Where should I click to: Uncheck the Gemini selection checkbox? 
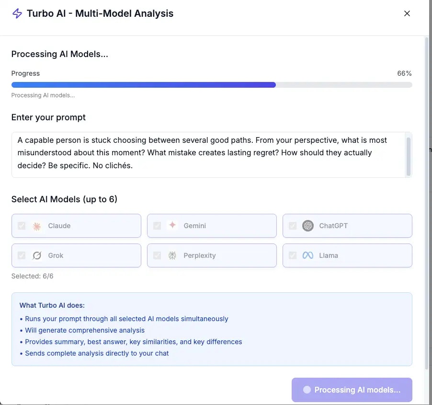[x=157, y=226]
